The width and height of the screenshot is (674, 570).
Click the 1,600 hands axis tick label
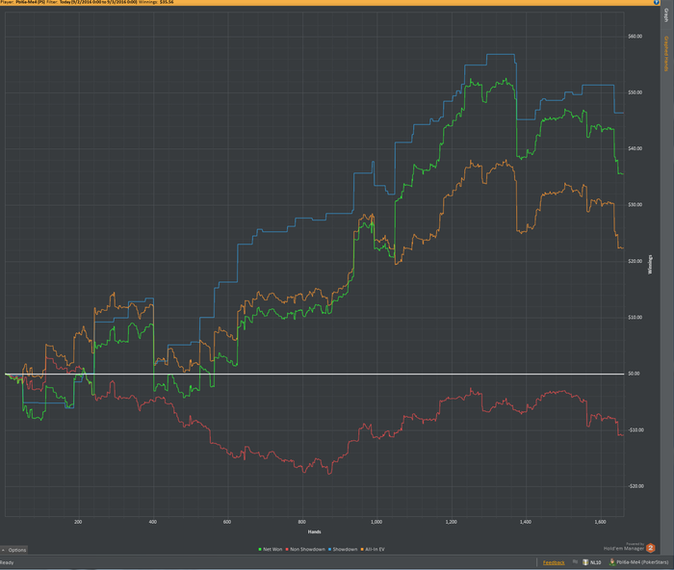pos(600,522)
